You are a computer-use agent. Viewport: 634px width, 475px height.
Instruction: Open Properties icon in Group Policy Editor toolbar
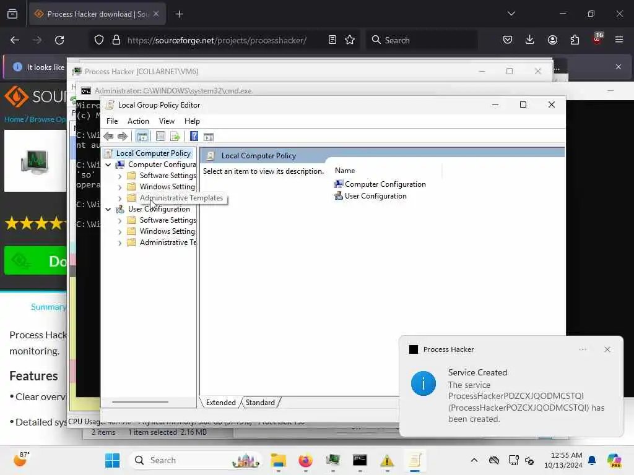[160, 137]
